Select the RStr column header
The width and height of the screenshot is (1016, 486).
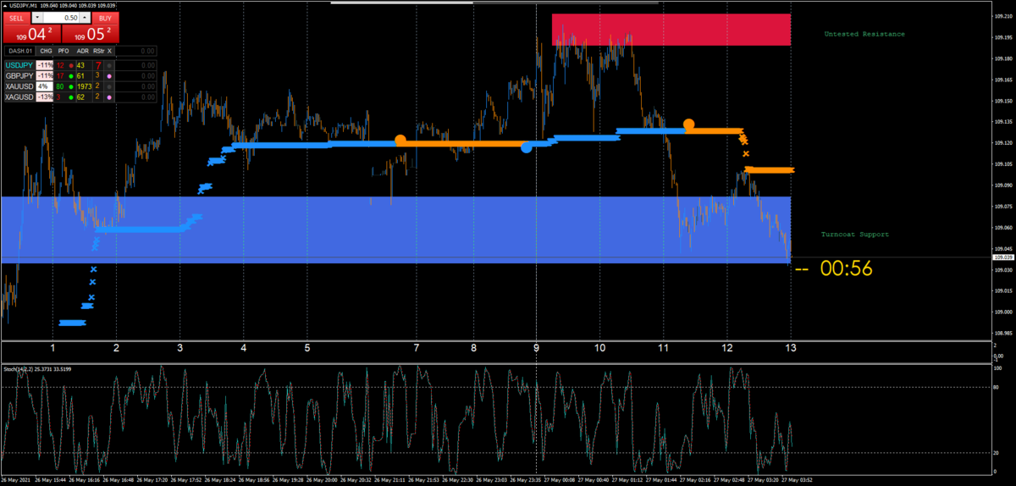[98, 51]
